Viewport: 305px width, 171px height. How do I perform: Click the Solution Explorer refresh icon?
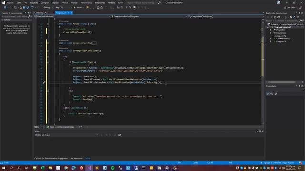(x=295, y=17)
